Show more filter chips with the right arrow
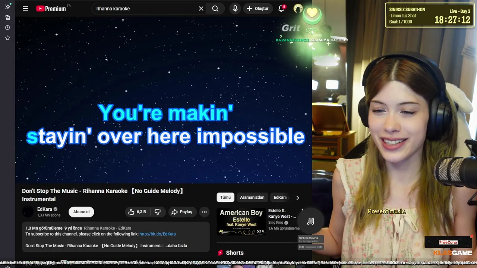Screen dimensions: 477x268 pos(297,198)
